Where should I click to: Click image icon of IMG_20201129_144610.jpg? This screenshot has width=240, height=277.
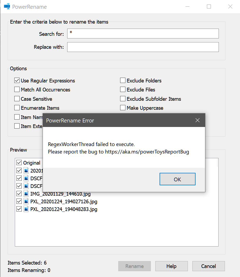(26, 194)
